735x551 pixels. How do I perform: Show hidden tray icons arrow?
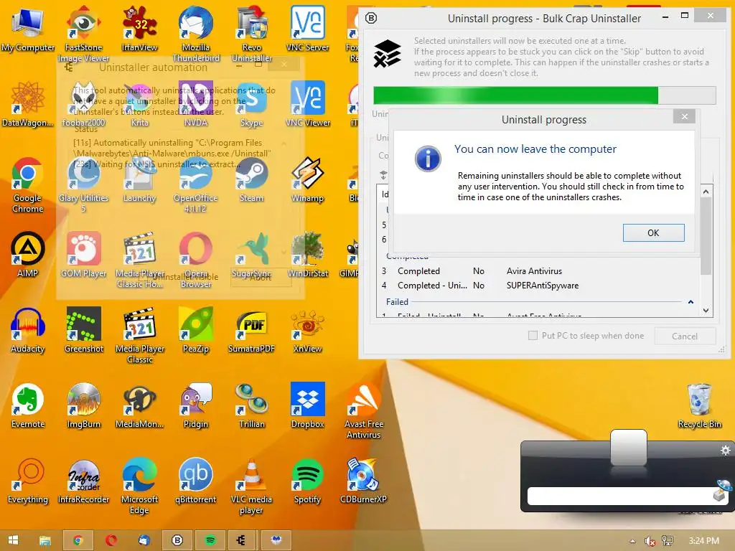(632, 541)
